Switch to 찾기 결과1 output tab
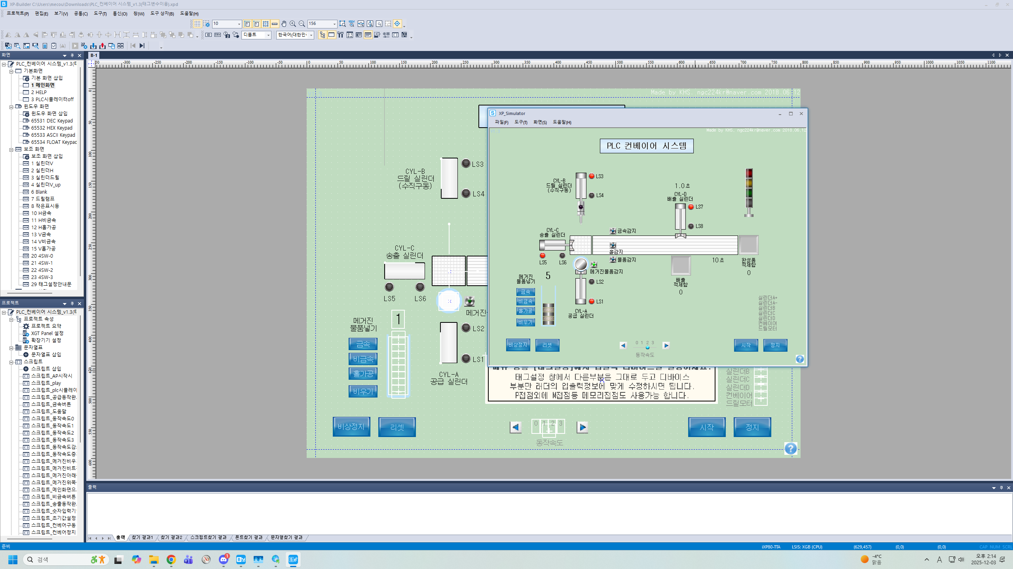 click(x=142, y=537)
